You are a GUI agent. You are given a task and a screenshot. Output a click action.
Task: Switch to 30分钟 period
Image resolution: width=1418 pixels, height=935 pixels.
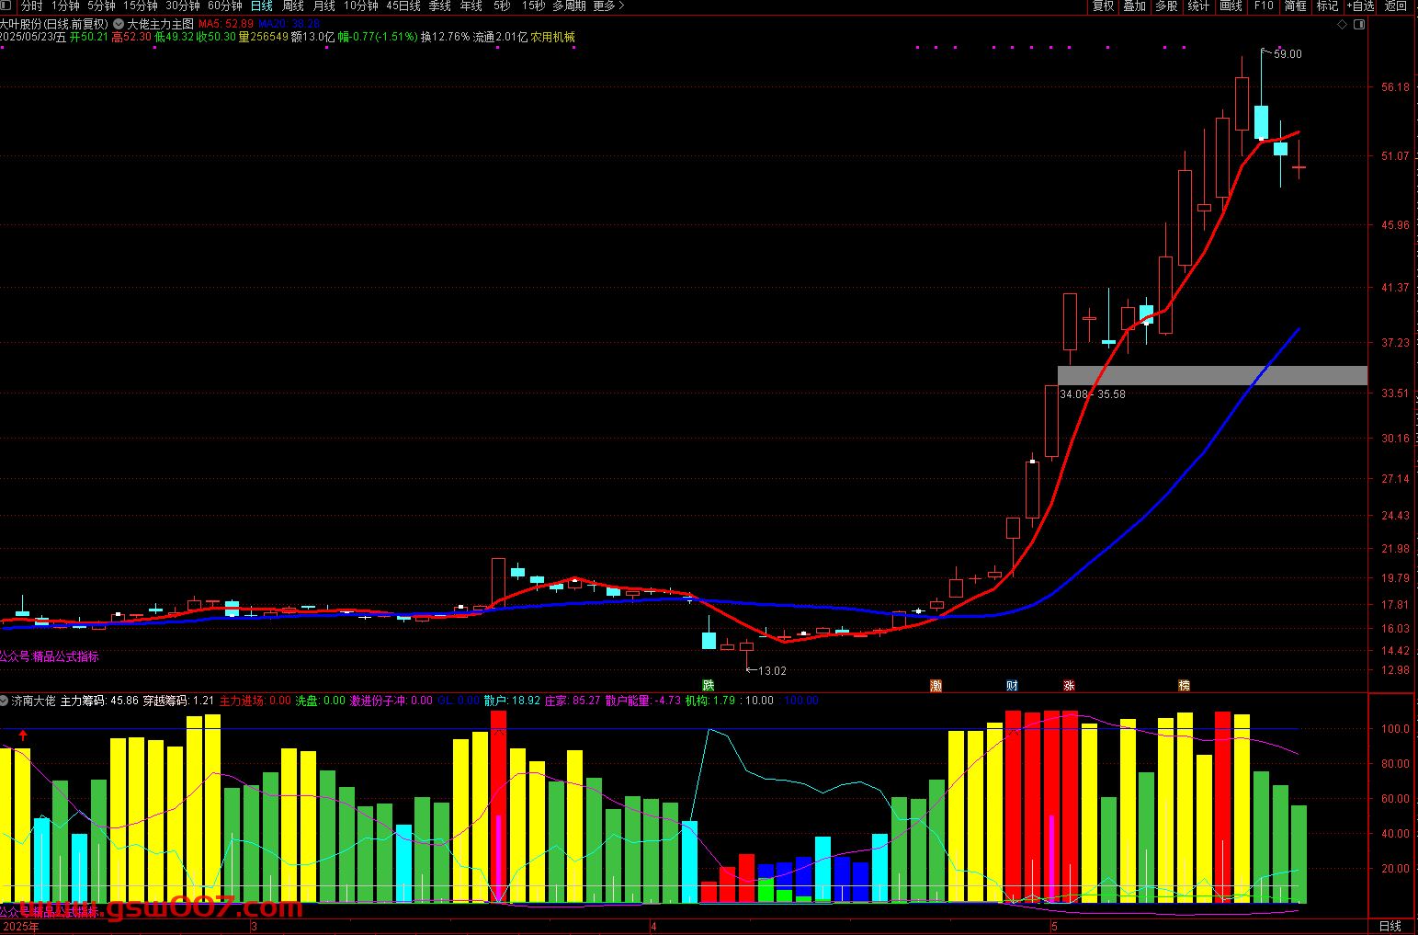pyautogui.click(x=183, y=6)
